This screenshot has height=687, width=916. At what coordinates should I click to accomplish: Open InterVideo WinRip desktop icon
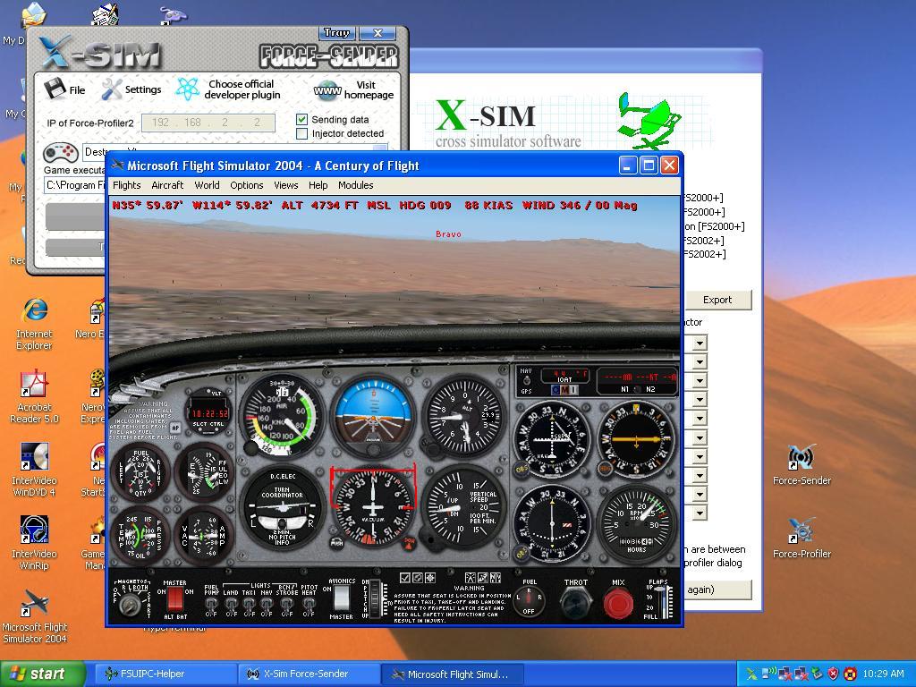pos(35,530)
